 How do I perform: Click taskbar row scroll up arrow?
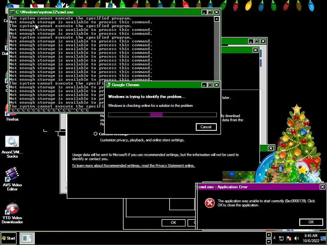coord(269,235)
